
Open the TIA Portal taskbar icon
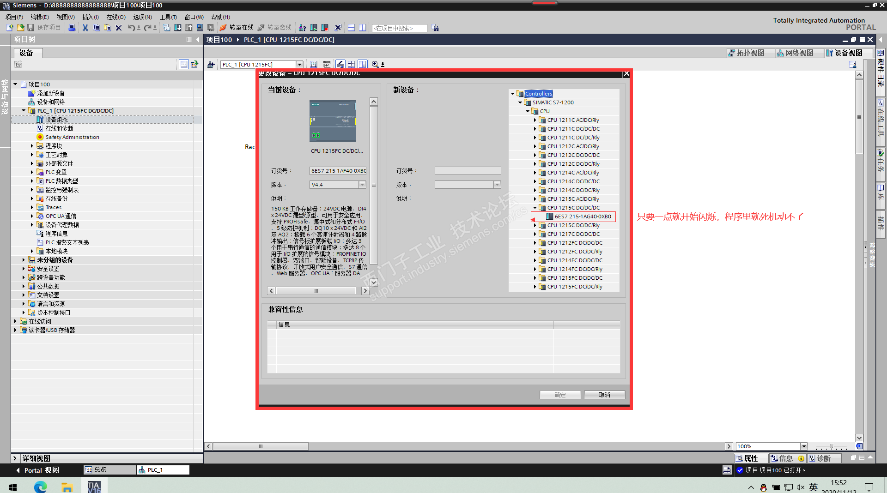coord(94,487)
